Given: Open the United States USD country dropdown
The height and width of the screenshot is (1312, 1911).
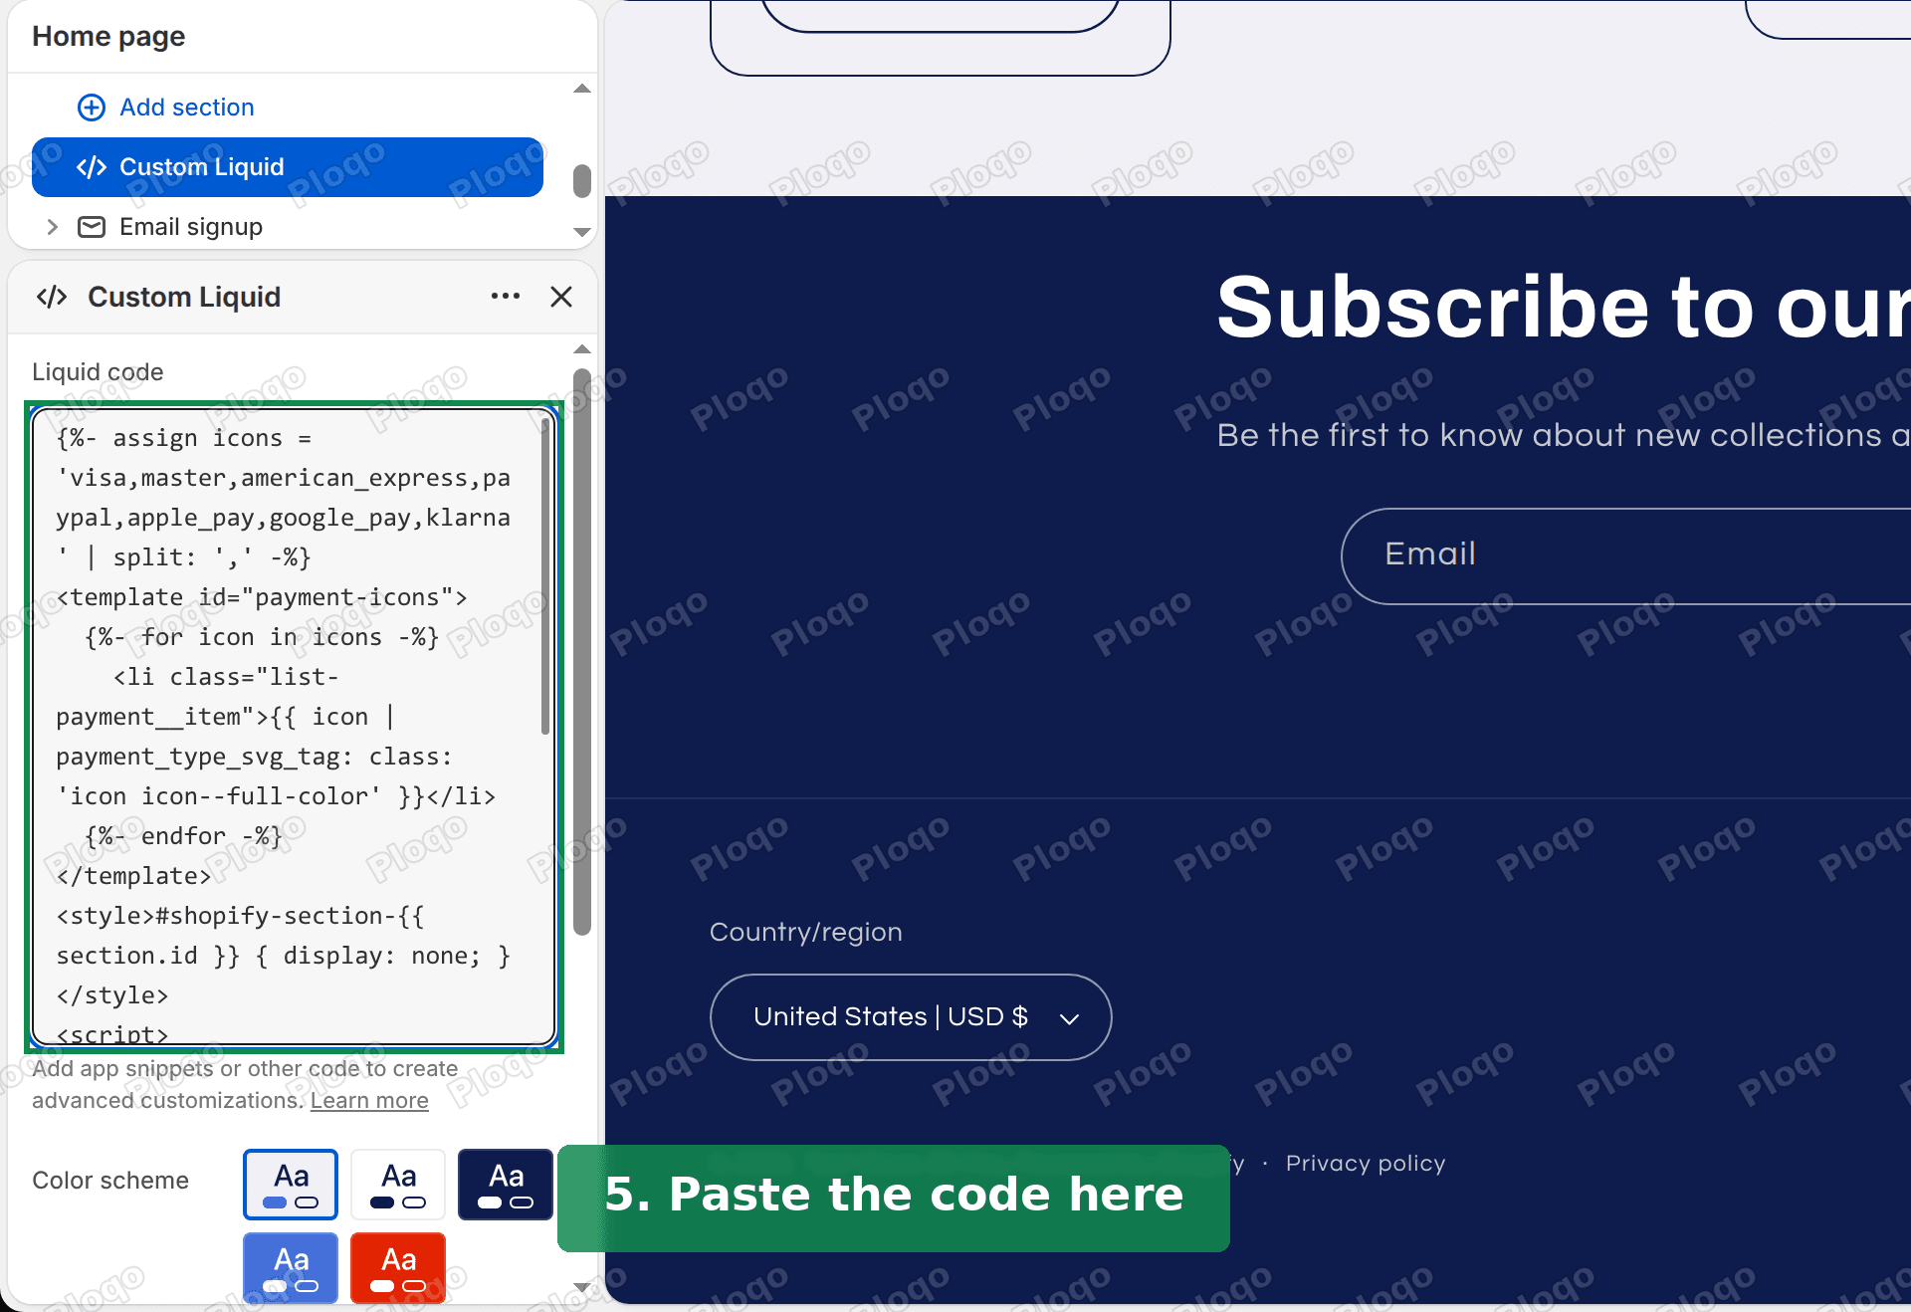Looking at the screenshot, I should 911,1017.
